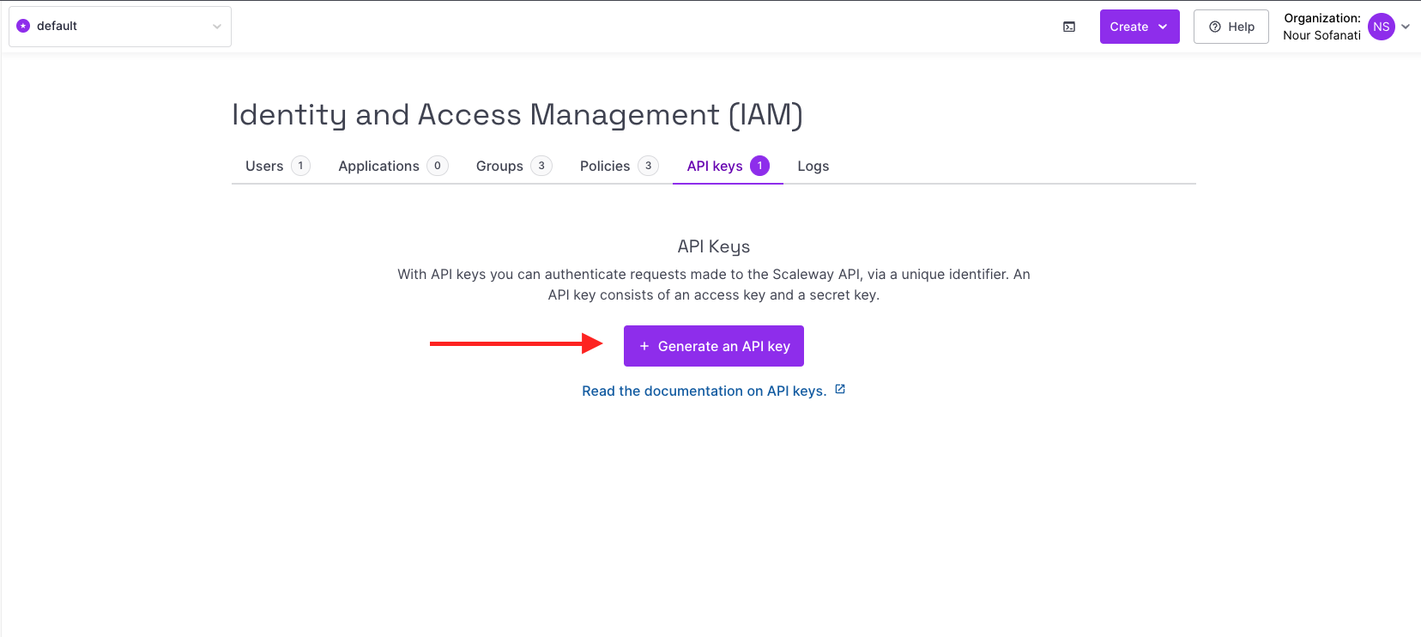
Task: Open the API keys documentation link
Action: point(704,391)
